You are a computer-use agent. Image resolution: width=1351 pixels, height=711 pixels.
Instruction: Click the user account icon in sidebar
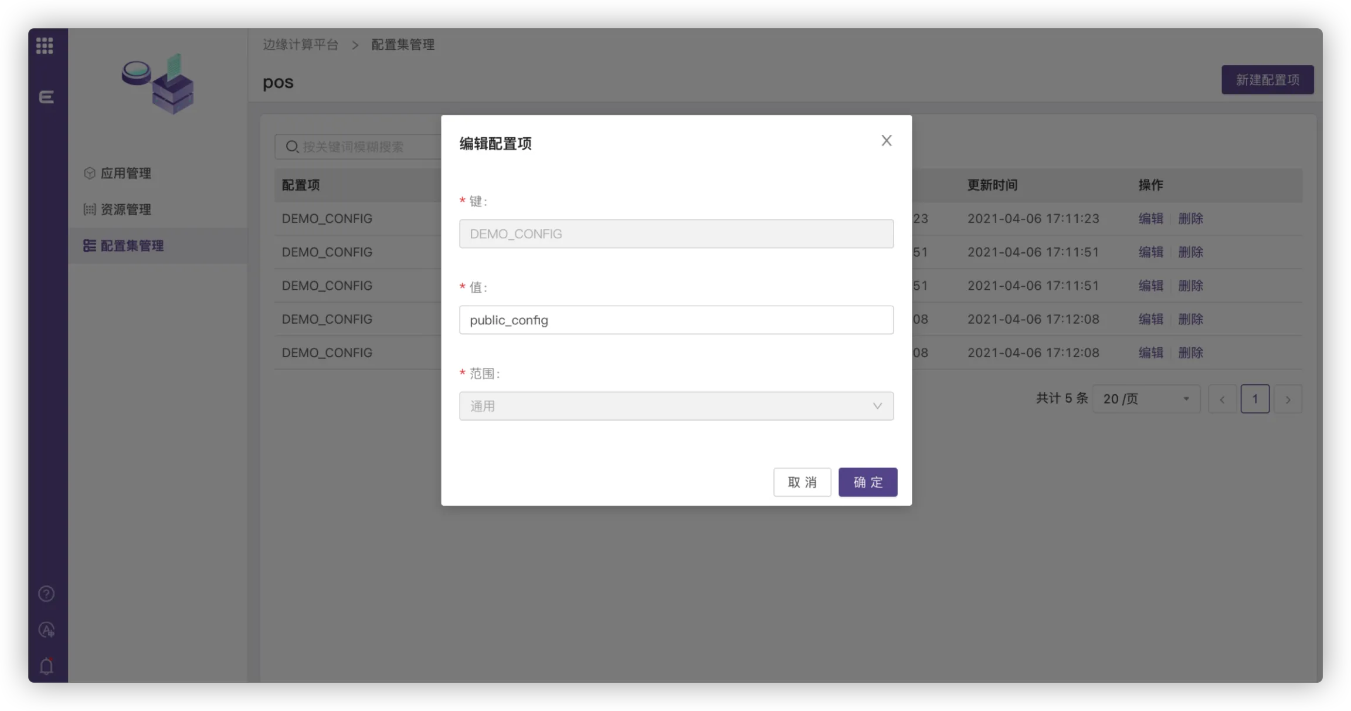[46, 629]
